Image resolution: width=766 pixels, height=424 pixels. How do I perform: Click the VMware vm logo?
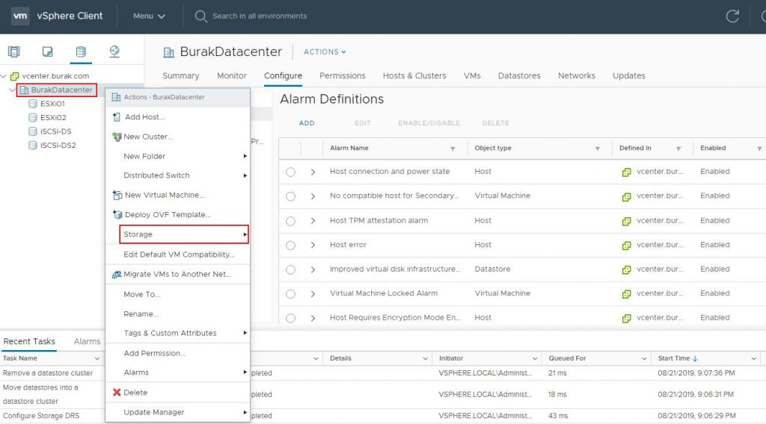(20, 16)
